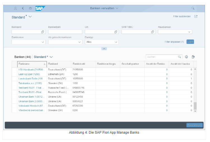The height and width of the screenshot is (142, 210).
Task: Open value help for SWIFT/BIC field
Action: tap(153, 32)
